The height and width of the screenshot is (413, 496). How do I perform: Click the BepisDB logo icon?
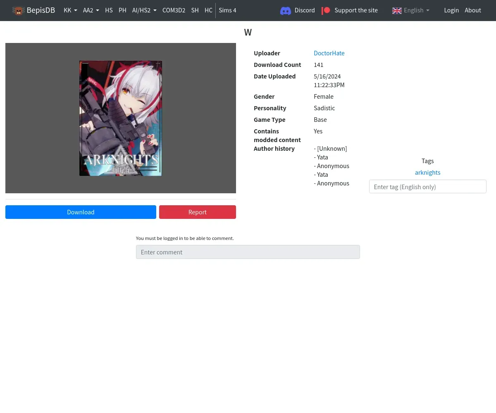click(x=18, y=10)
